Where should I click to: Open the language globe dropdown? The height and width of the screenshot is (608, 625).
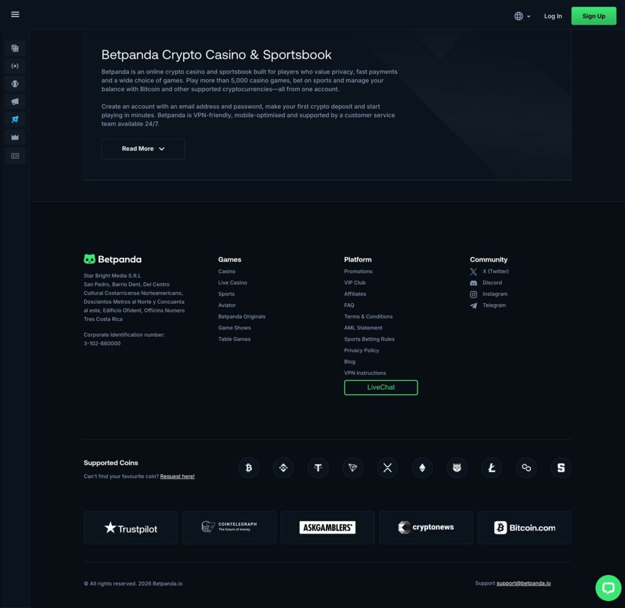coord(522,16)
